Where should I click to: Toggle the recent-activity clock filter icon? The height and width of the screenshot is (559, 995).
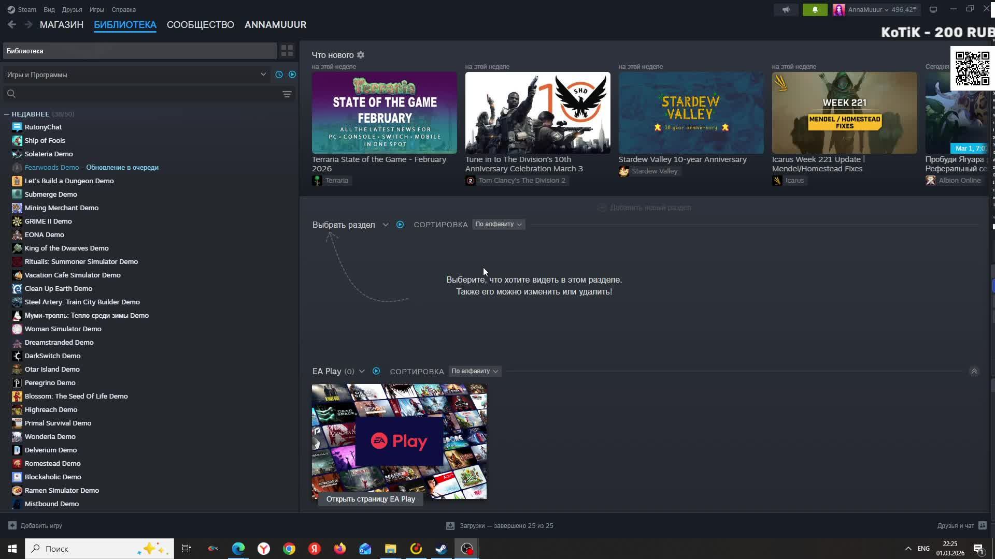tap(279, 75)
